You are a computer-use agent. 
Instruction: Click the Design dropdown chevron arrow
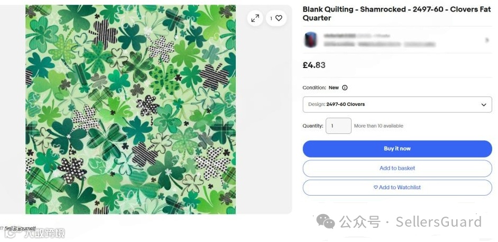483,105
